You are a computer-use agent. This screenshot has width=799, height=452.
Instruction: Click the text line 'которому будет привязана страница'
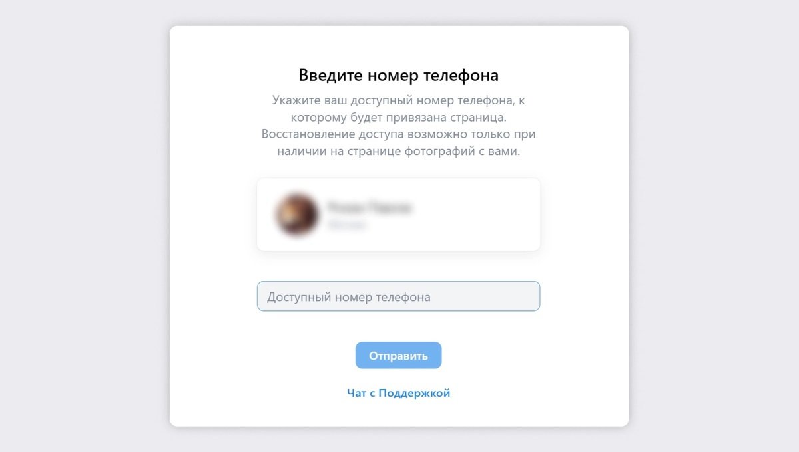click(x=398, y=118)
